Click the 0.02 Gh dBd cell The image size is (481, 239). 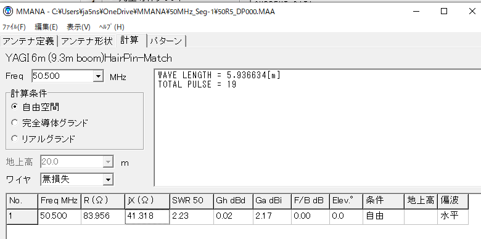(x=234, y=216)
